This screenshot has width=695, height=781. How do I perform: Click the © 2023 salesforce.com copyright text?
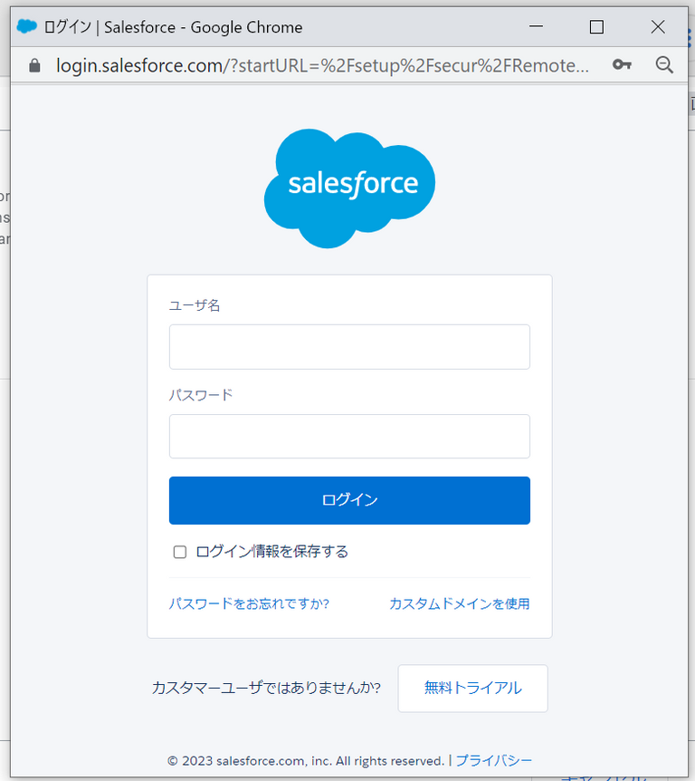tap(306, 761)
